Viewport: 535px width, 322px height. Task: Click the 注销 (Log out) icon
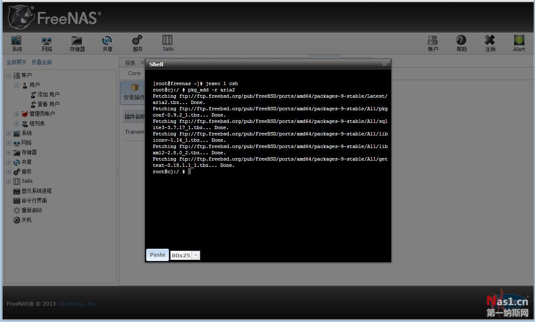[x=490, y=44]
